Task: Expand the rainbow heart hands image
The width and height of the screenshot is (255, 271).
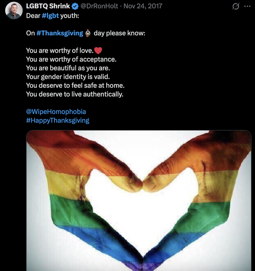Action: 139,201
